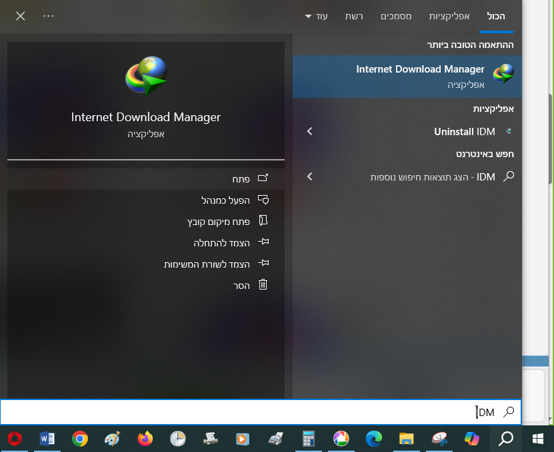Open Calculator from the taskbar
Image resolution: width=554 pixels, height=452 pixels.
[x=309, y=439]
